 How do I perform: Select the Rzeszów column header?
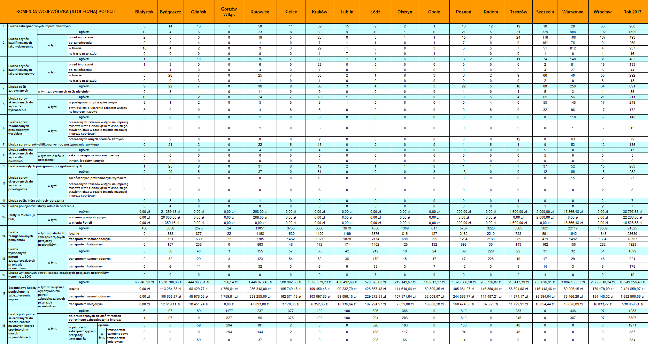pyautogui.click(x=518, y=12)
